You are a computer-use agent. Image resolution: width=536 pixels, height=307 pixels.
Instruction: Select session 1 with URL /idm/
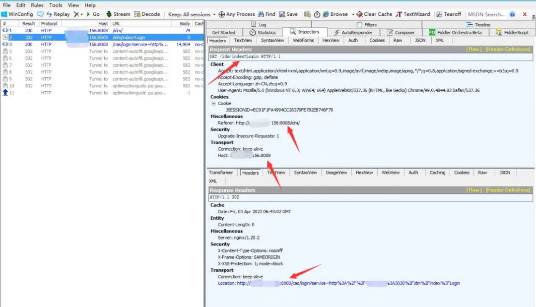pos(102,30)
